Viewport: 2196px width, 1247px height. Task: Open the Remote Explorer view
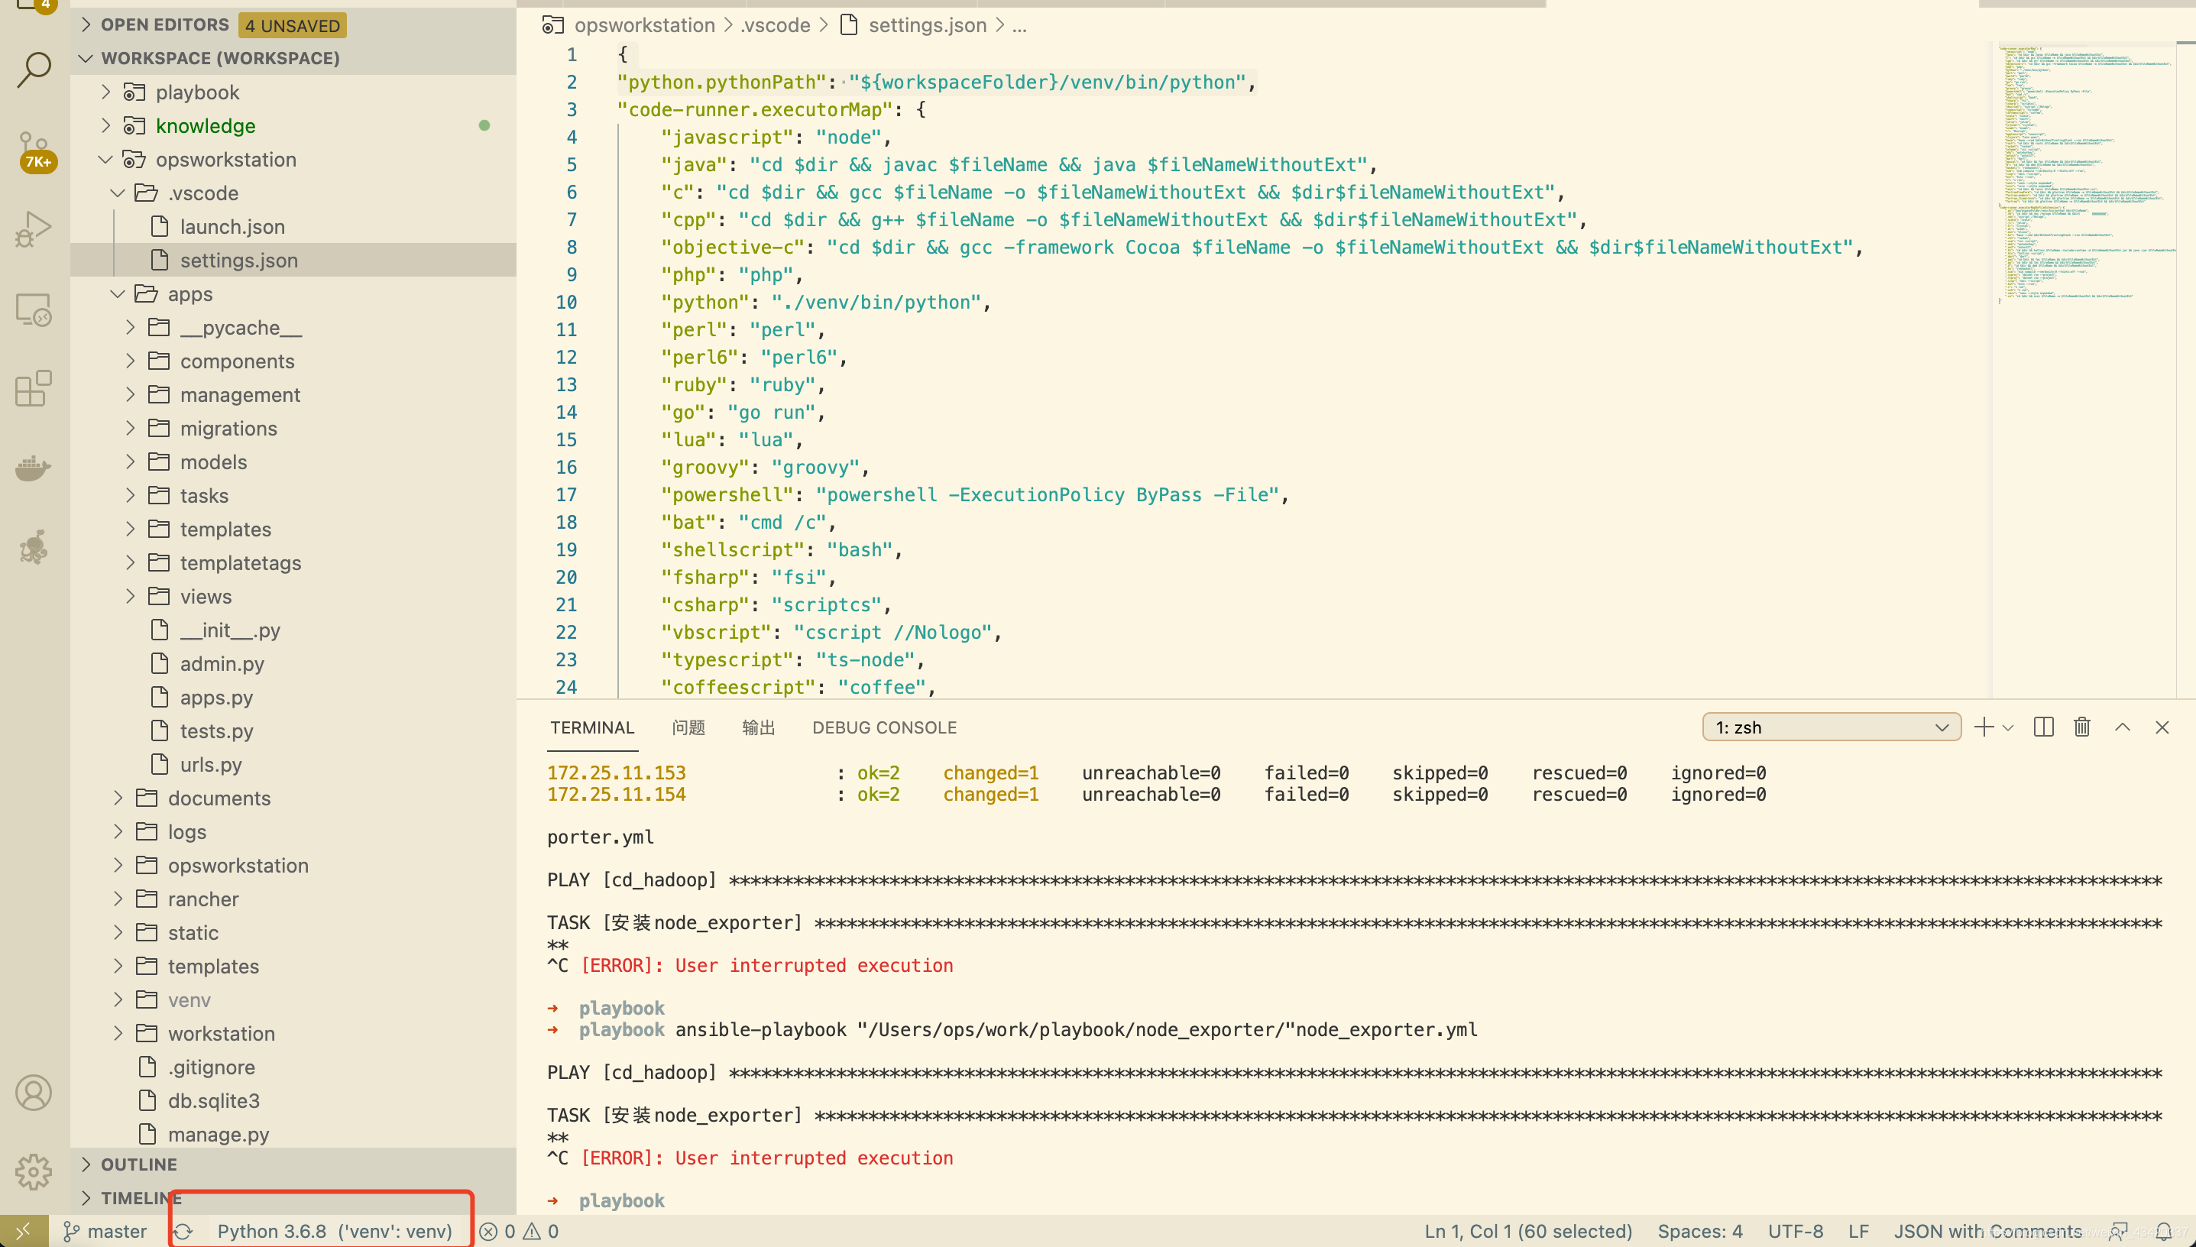(34, 310)
